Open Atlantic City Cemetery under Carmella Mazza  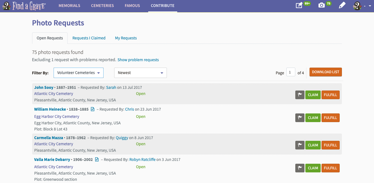click(x=54, y=144)
